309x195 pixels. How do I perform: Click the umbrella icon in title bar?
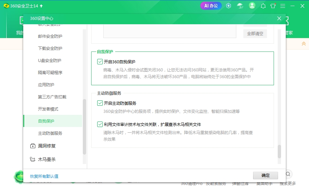(x=240, y=6)
